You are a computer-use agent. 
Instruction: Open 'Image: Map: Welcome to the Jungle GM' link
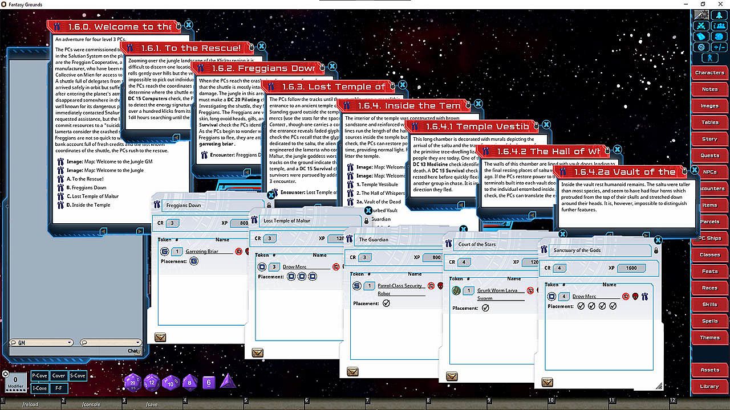(109, 161)
